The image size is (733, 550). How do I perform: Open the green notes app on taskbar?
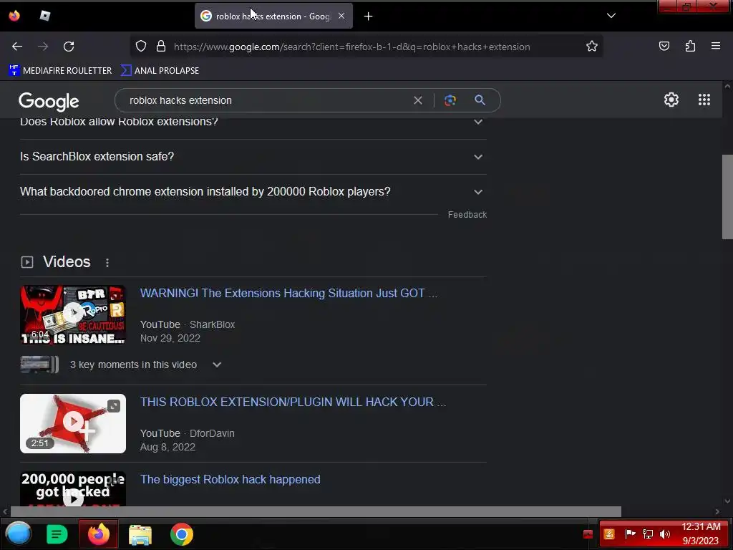tap(57, 534)
